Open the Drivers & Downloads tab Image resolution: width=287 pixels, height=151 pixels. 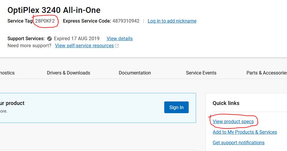(x=68, y=73)
